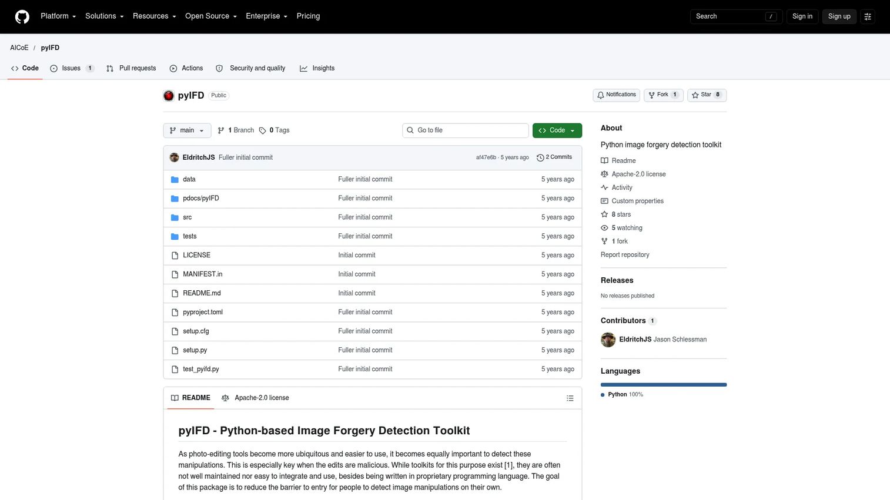Switch to the Issues tab

(72, 68)
